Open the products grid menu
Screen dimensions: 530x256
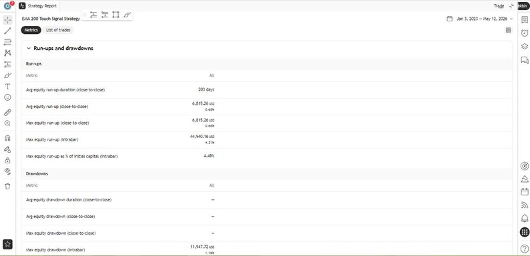(x=525, y=232)
